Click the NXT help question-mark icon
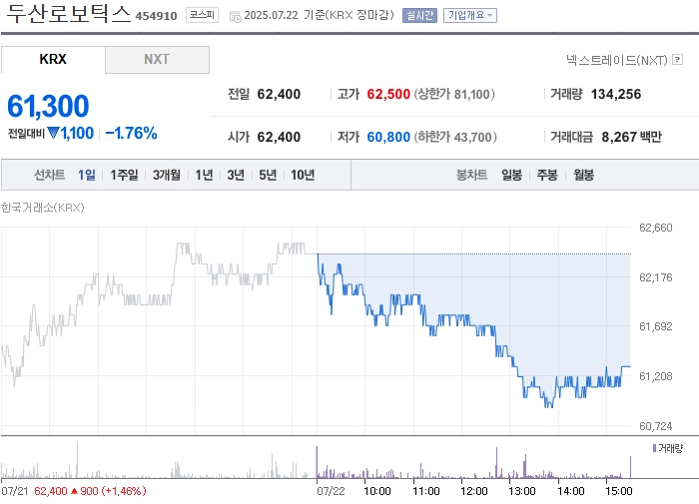The image size is (699, 504). point(678,59)
